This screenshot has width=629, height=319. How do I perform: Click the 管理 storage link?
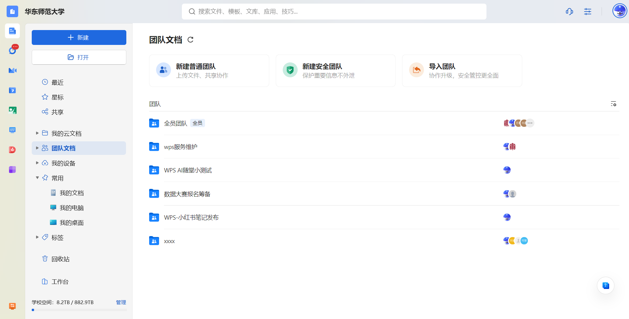(x=121, y=302)
